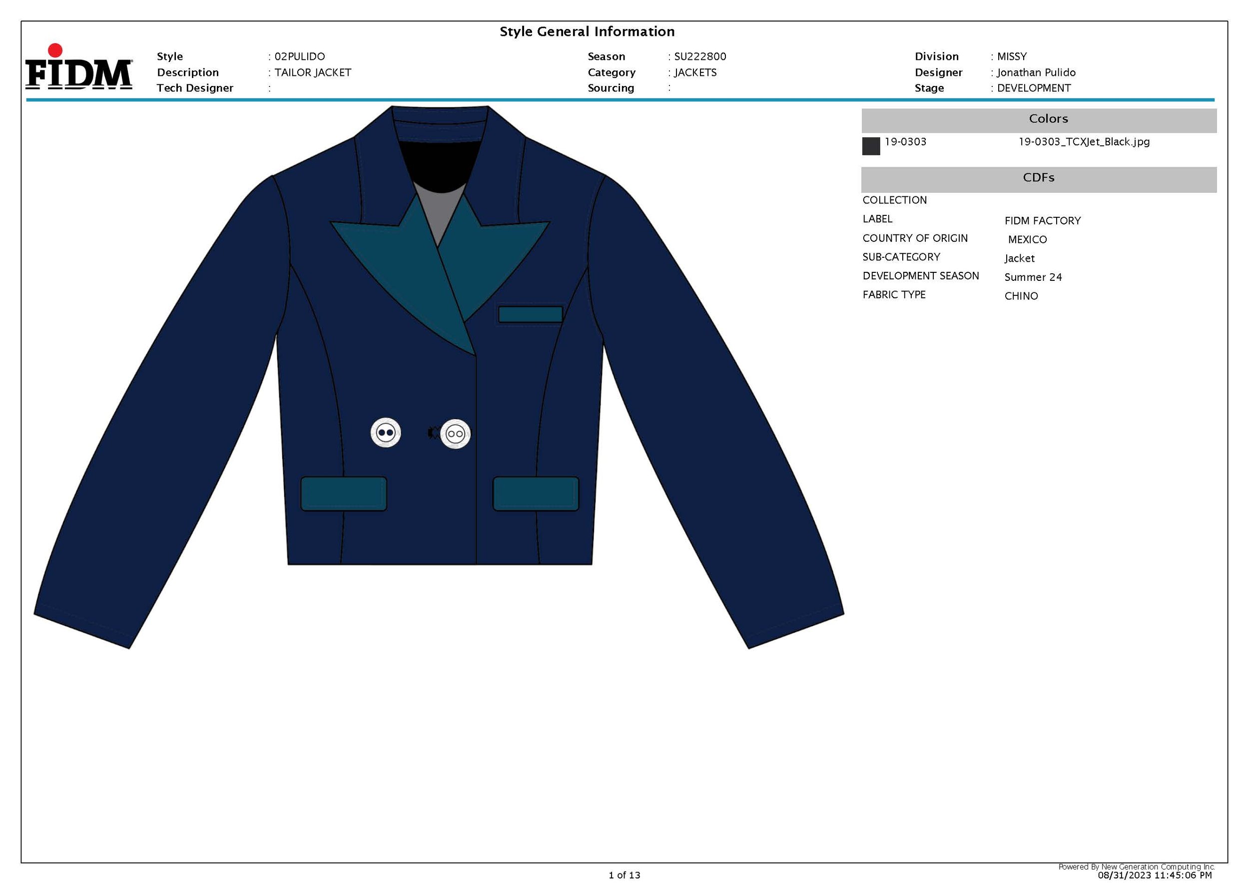Click the 1 of 13 page indicator
Viewport: 1249px width, 883px height.
[624, 875]
